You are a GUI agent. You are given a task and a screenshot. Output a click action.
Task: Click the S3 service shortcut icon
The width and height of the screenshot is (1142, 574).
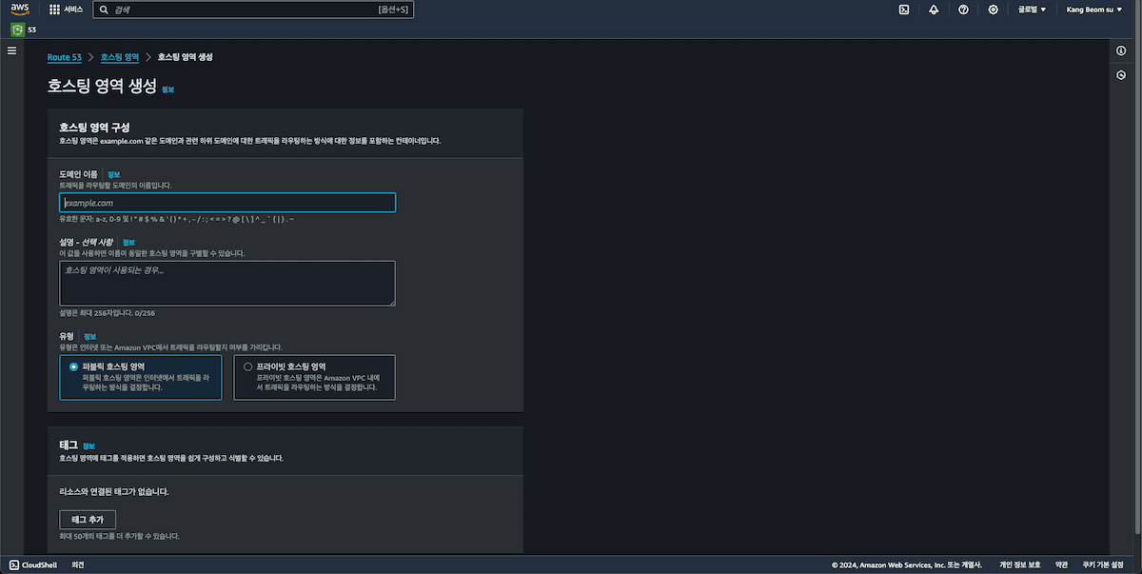pyautogui.click(x=17, y=30)
